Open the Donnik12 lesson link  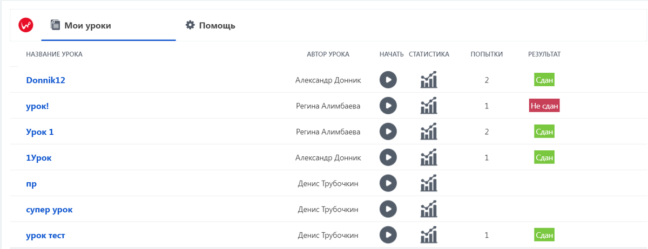(46, 80)
